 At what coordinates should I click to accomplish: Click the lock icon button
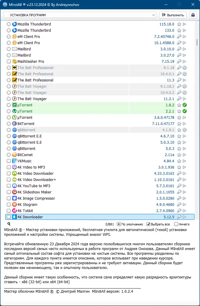tap(193, 15)
